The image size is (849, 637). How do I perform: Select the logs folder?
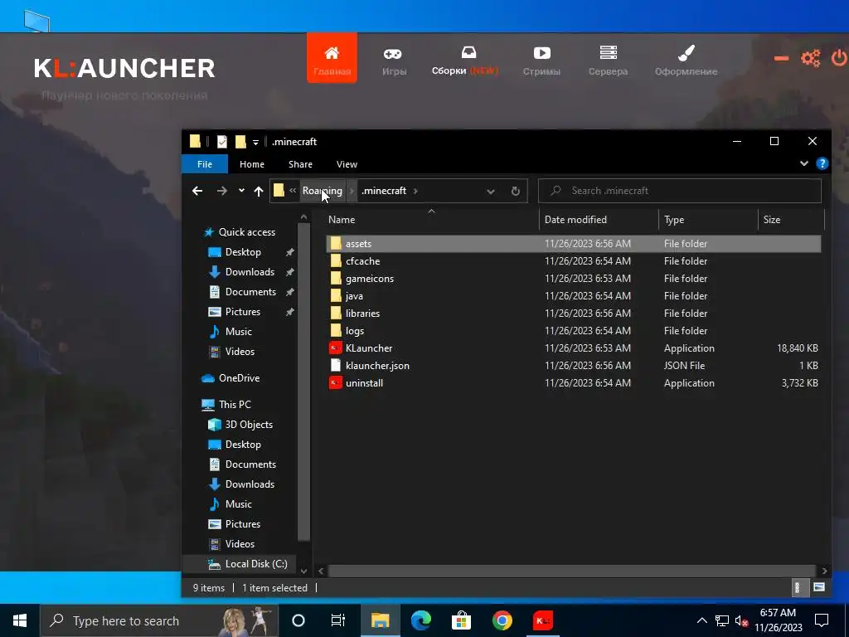point(574,330)
